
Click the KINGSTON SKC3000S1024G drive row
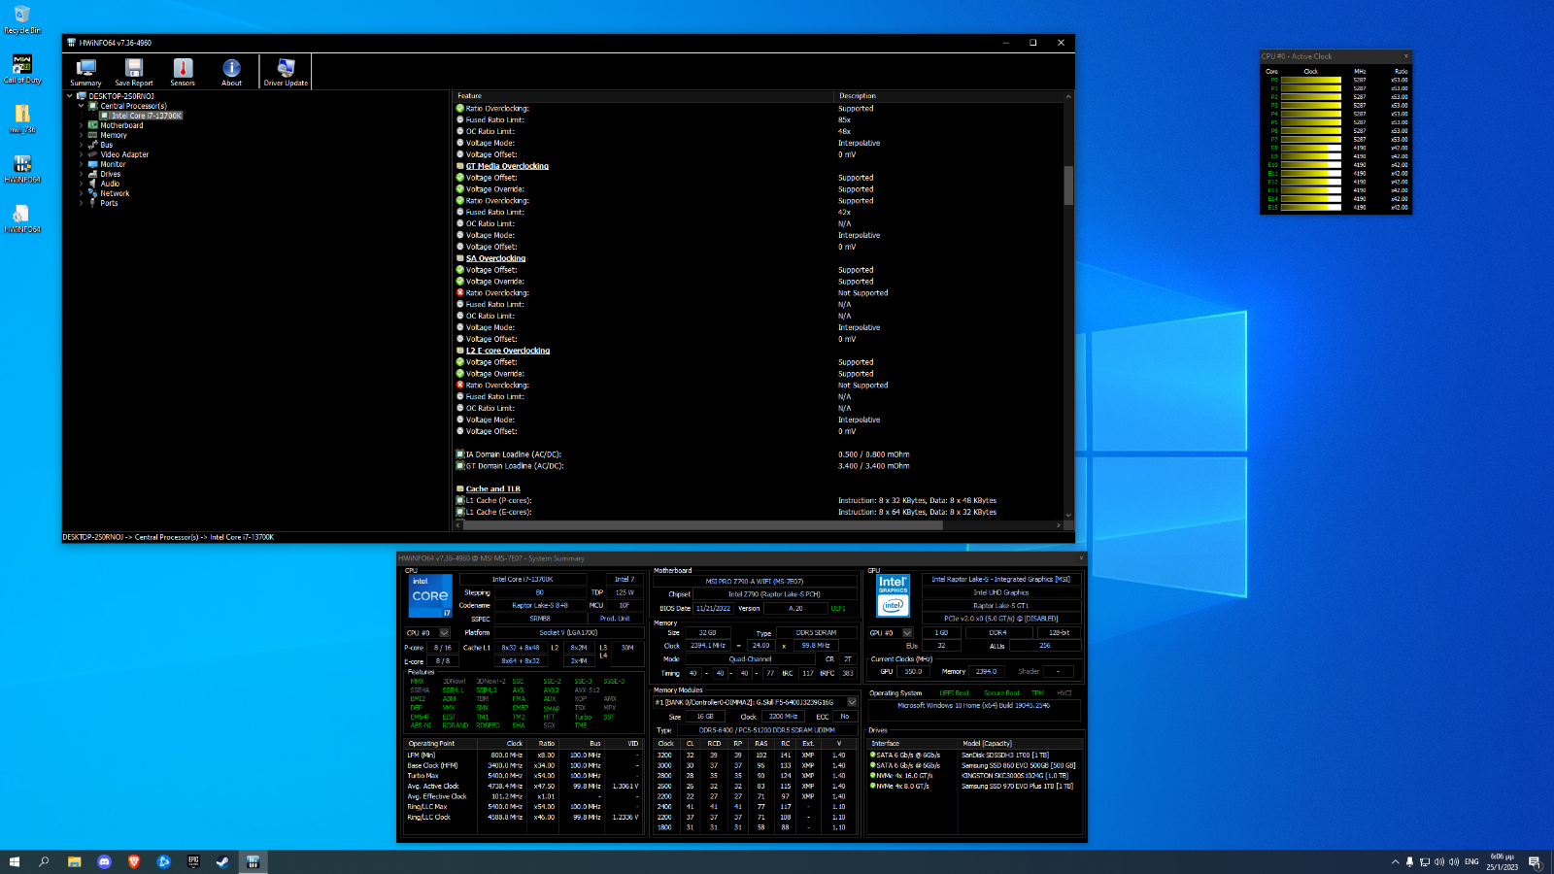point(974,776)
